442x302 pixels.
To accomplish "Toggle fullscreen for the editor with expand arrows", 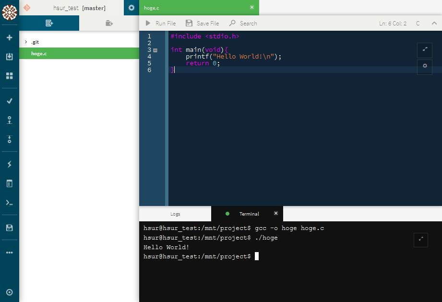I will point(424,50).
